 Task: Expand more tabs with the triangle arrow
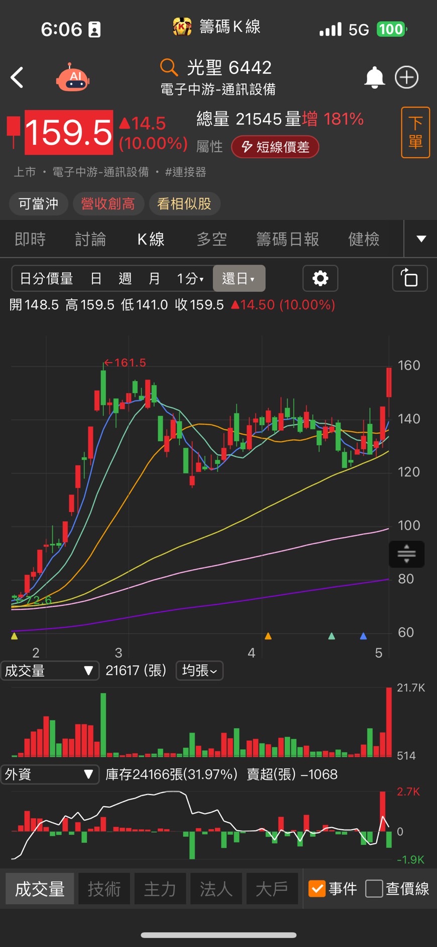click(421, 239)
